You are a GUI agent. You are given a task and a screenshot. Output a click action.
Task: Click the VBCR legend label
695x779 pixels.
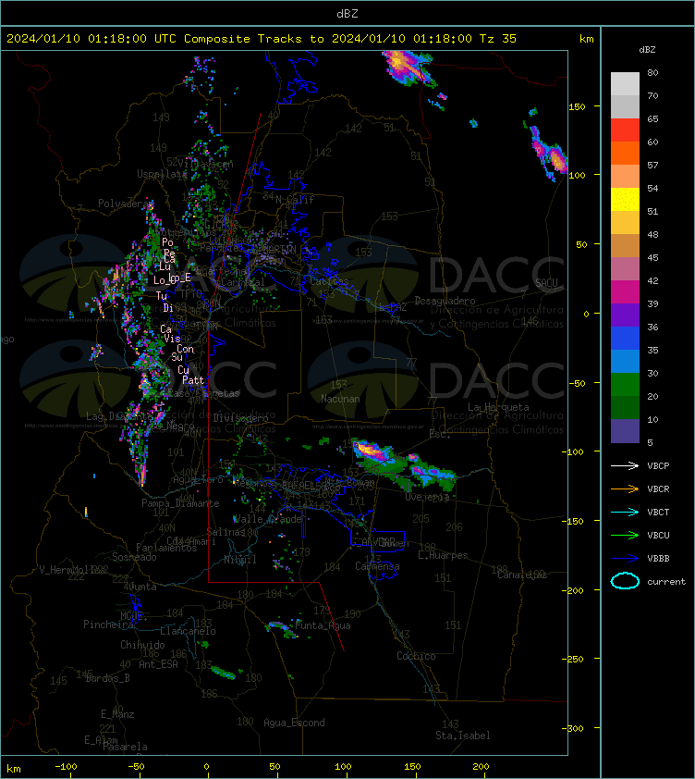click(658, 488)
